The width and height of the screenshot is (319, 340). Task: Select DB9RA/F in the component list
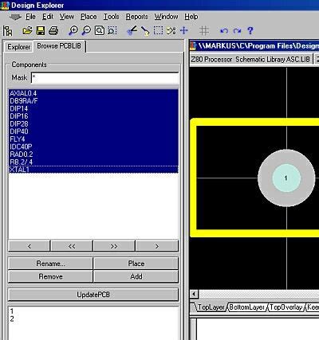(93, 101)
